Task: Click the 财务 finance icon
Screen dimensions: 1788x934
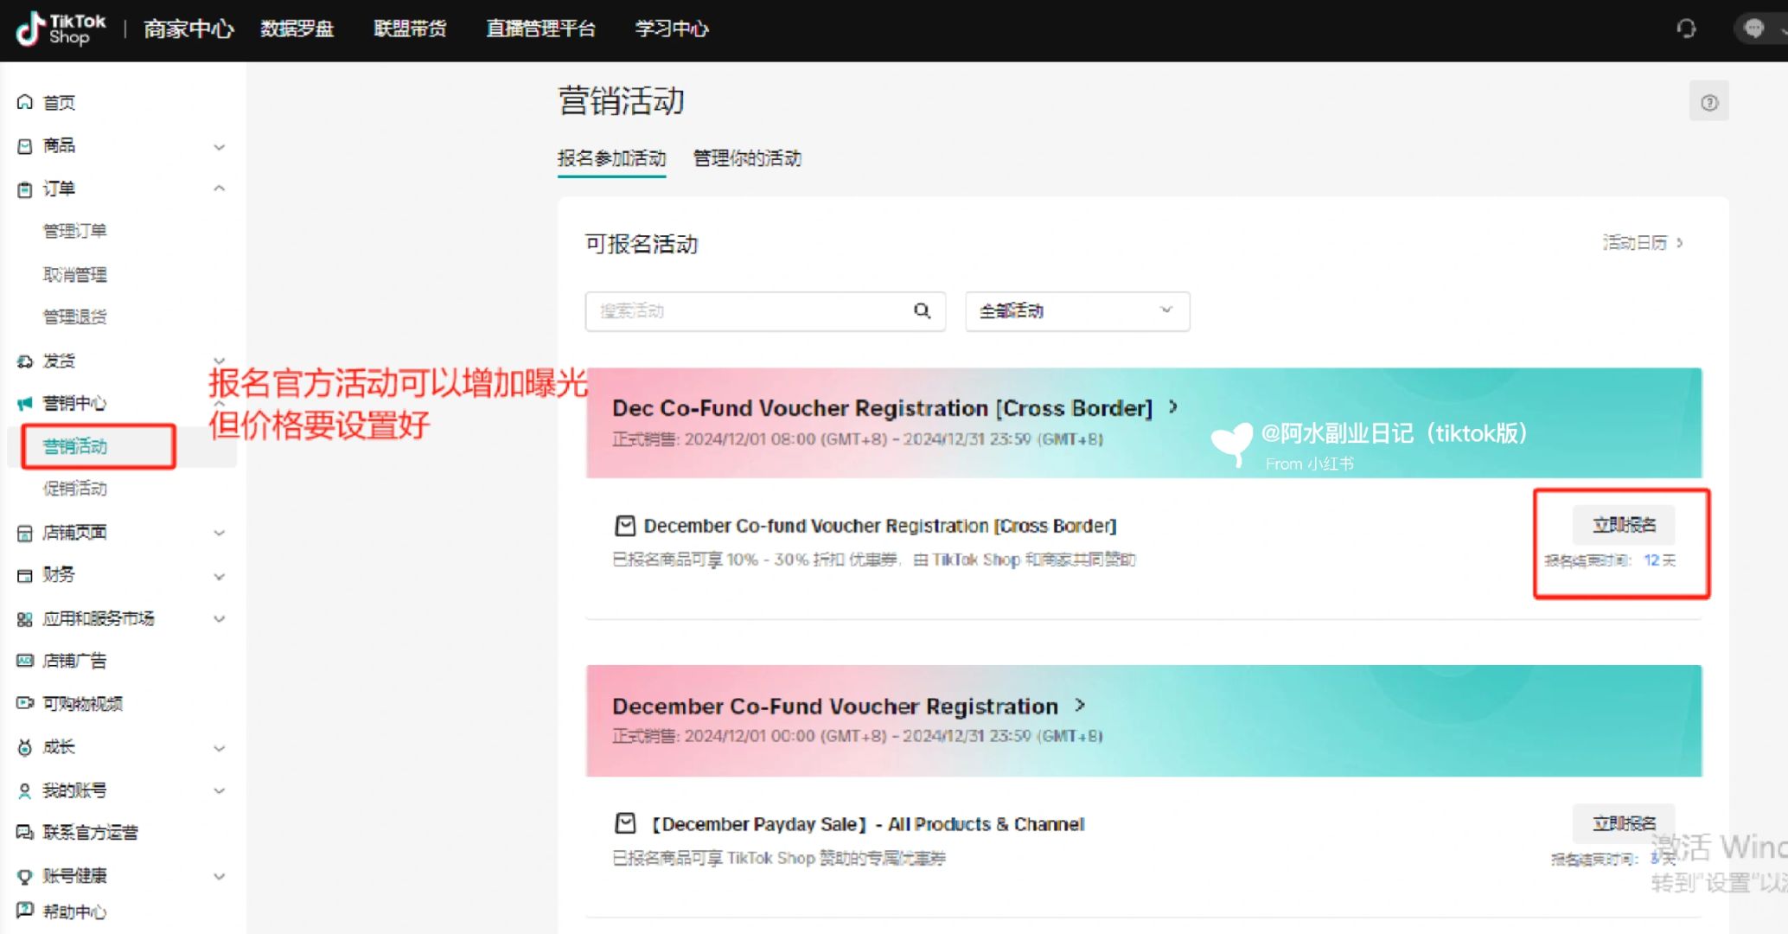Action: (25, 575)
